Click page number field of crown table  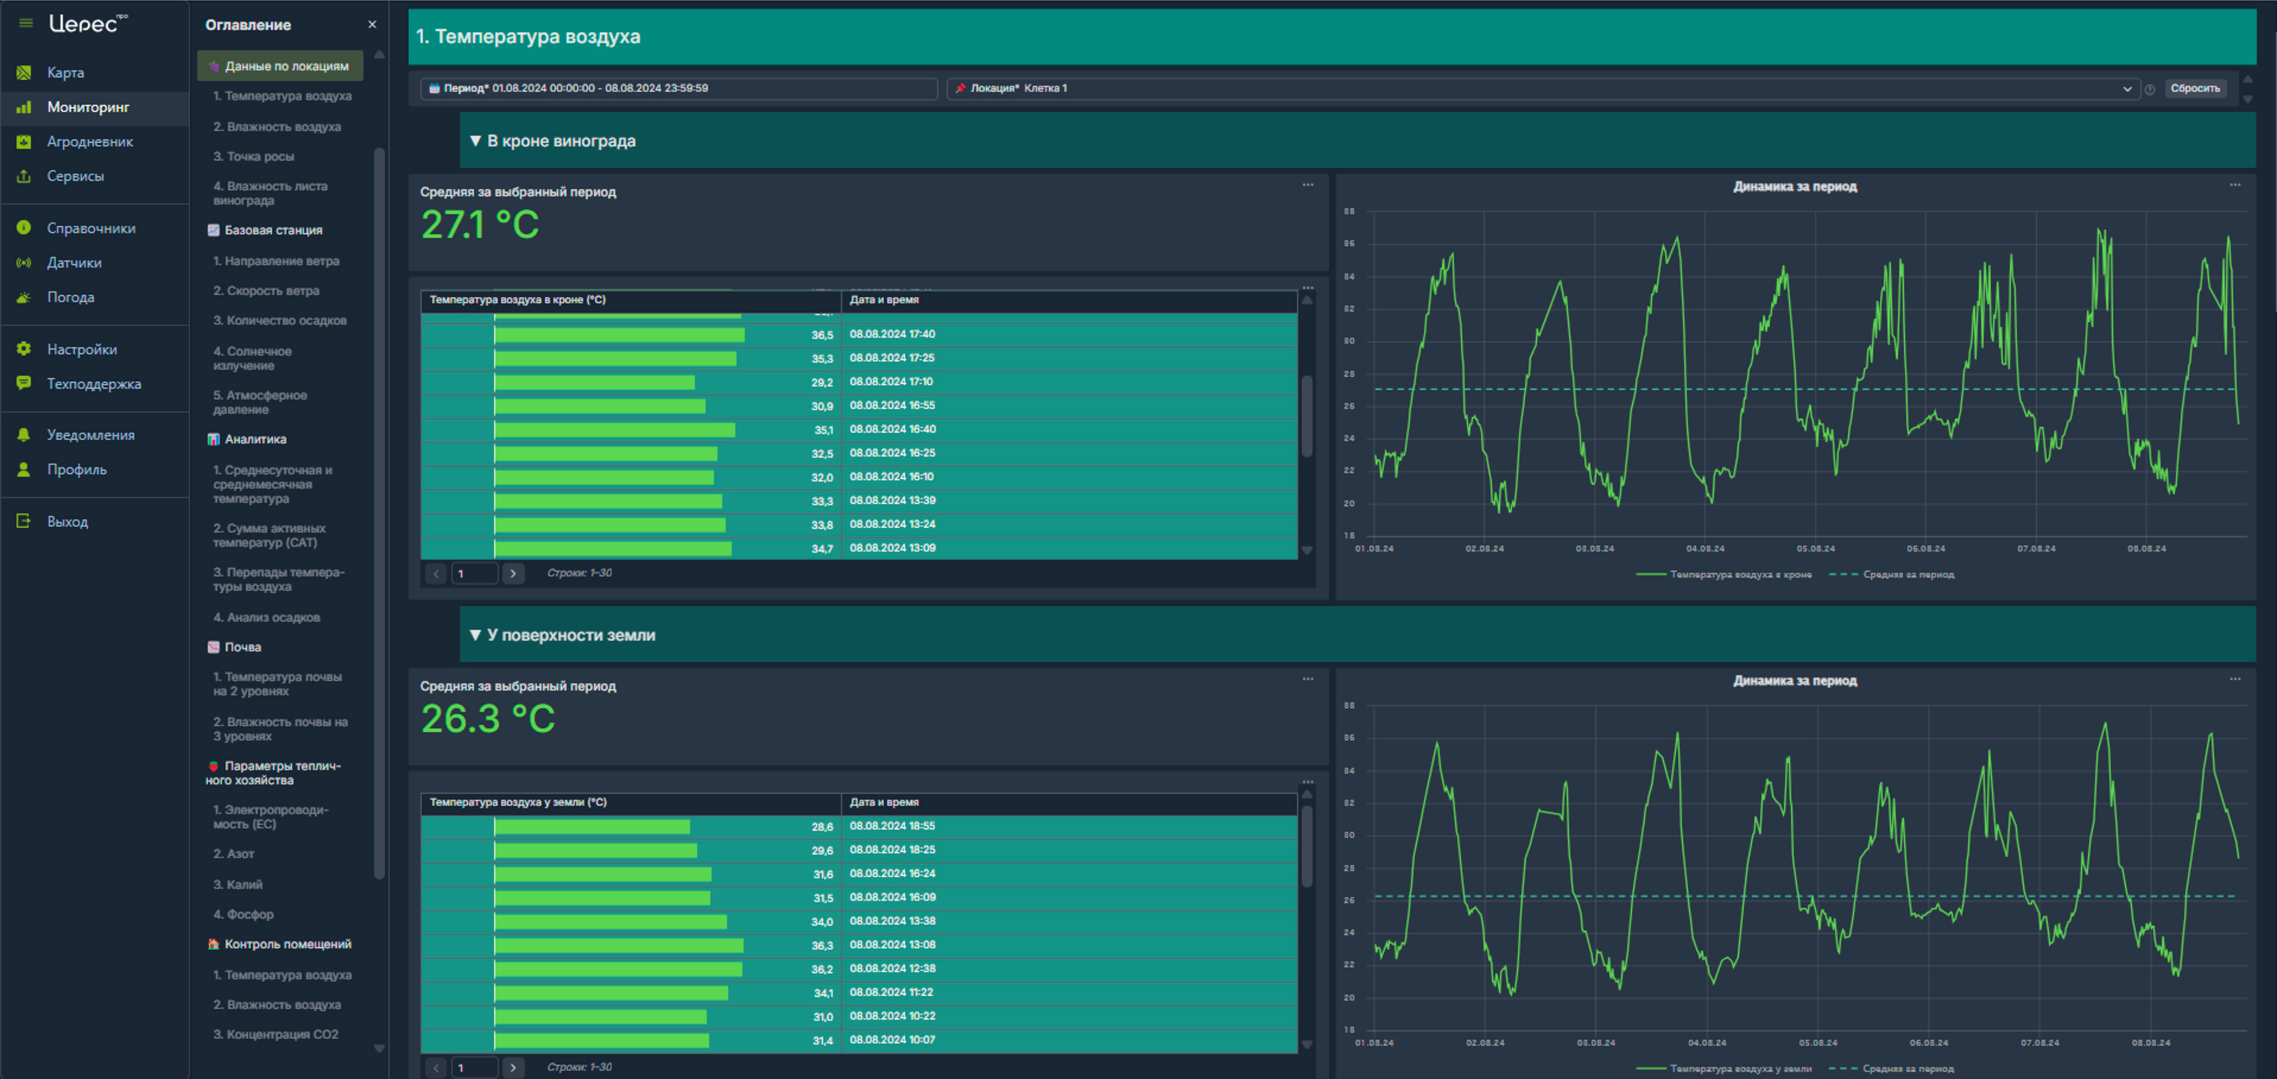(x=475, y=574)
